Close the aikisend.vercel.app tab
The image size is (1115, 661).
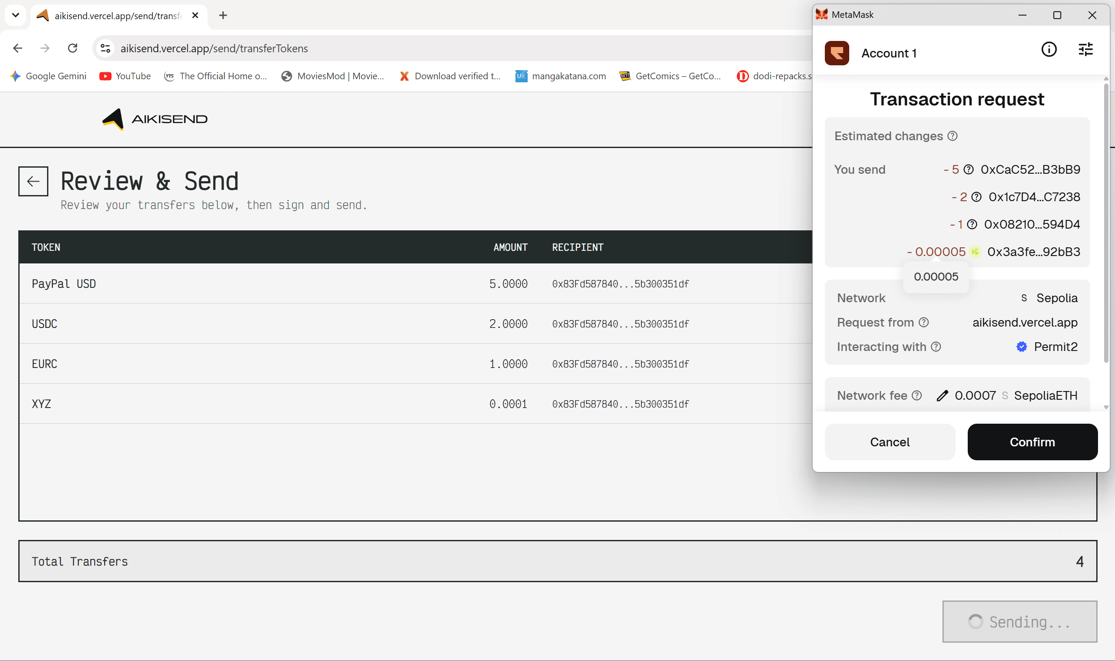point(195,15)
